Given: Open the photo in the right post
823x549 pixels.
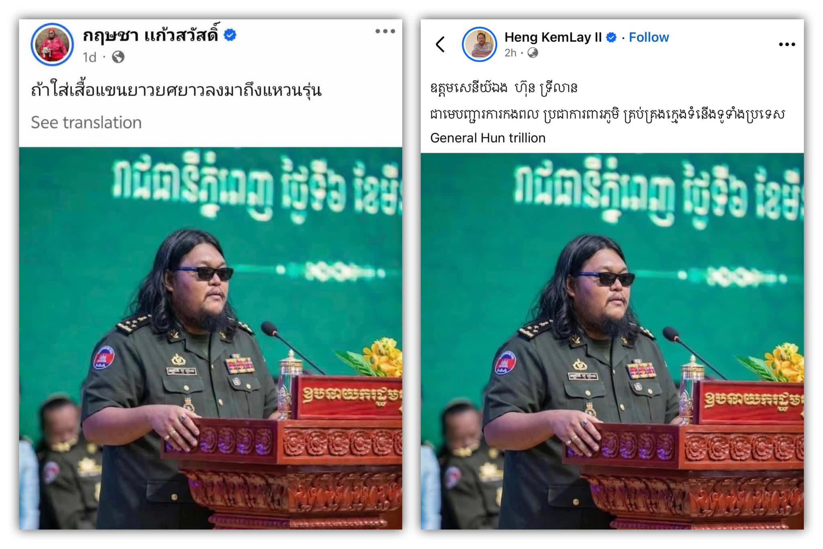Looking at the screenshot, I should tap(612, 341).
